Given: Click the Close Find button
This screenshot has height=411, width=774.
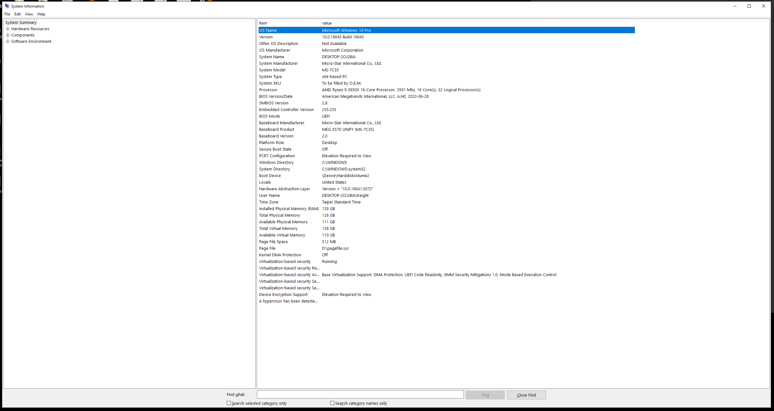Looking at the screenshot, I should [526, 395].
